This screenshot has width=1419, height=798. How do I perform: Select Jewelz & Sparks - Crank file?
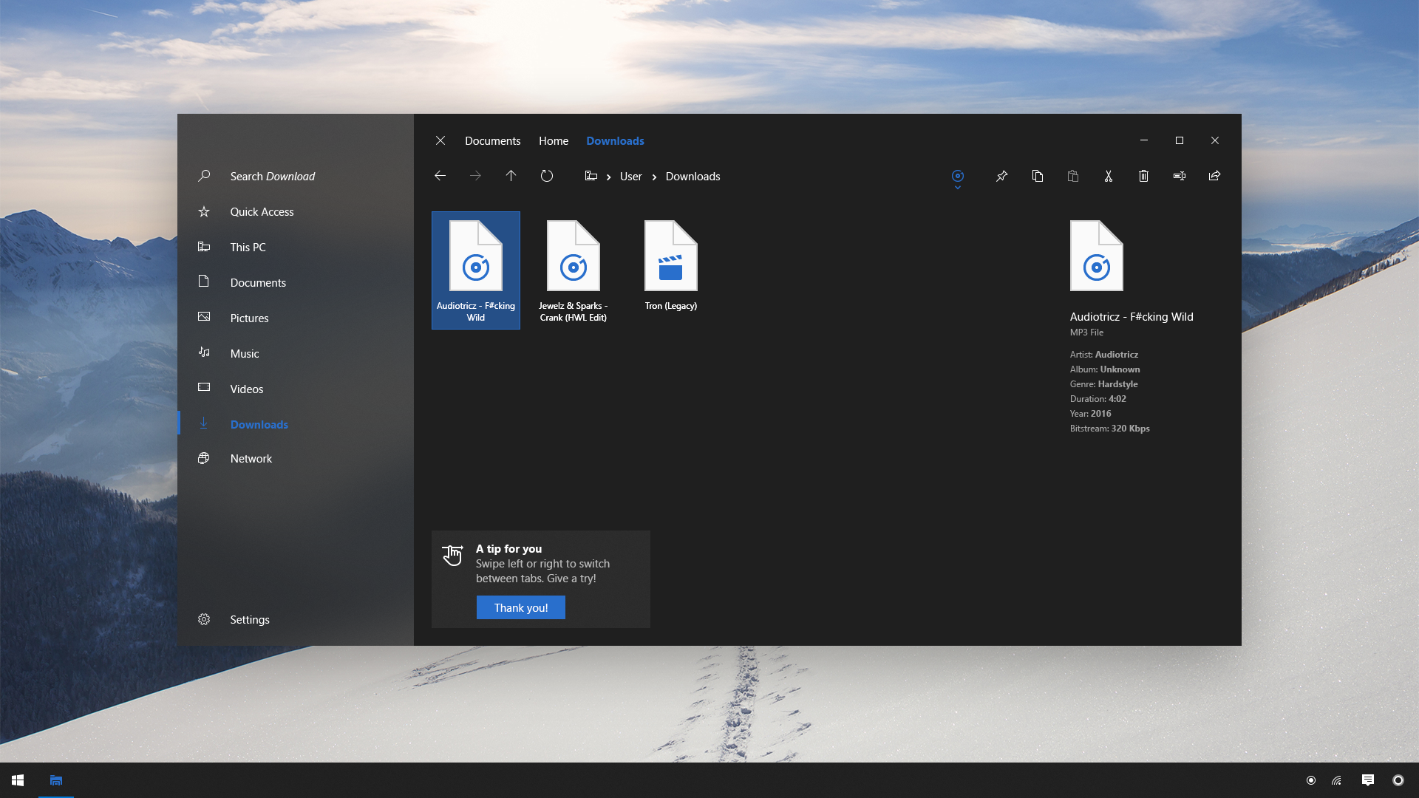pyautogui.click(x=574, y=270)
